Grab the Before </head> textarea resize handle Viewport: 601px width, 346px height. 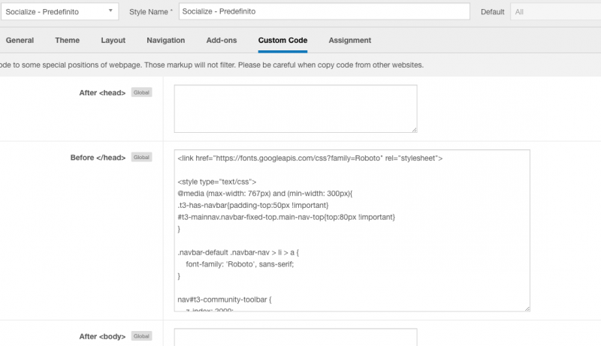(x=527, y=308)
